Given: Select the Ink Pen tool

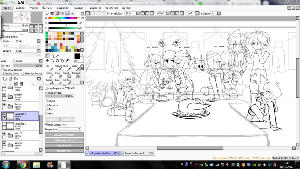Looking at the screenshot, I should 67,81.
